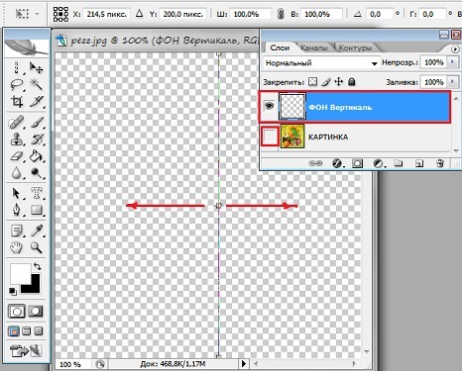The image size is (462, 371).
Task: Select the Hand tool
Action: (x=17, y=247)
